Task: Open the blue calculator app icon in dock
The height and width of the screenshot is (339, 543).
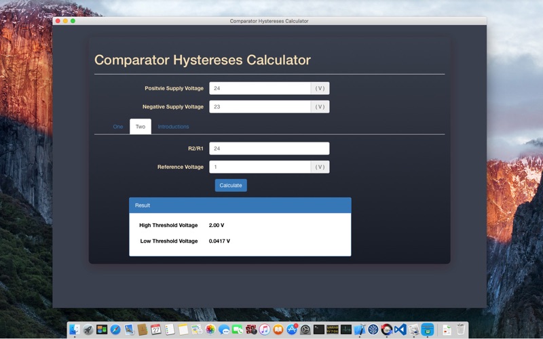Action: point(428,330)
